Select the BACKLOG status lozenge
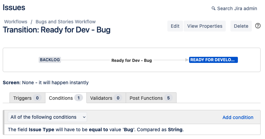 [50, 60]
